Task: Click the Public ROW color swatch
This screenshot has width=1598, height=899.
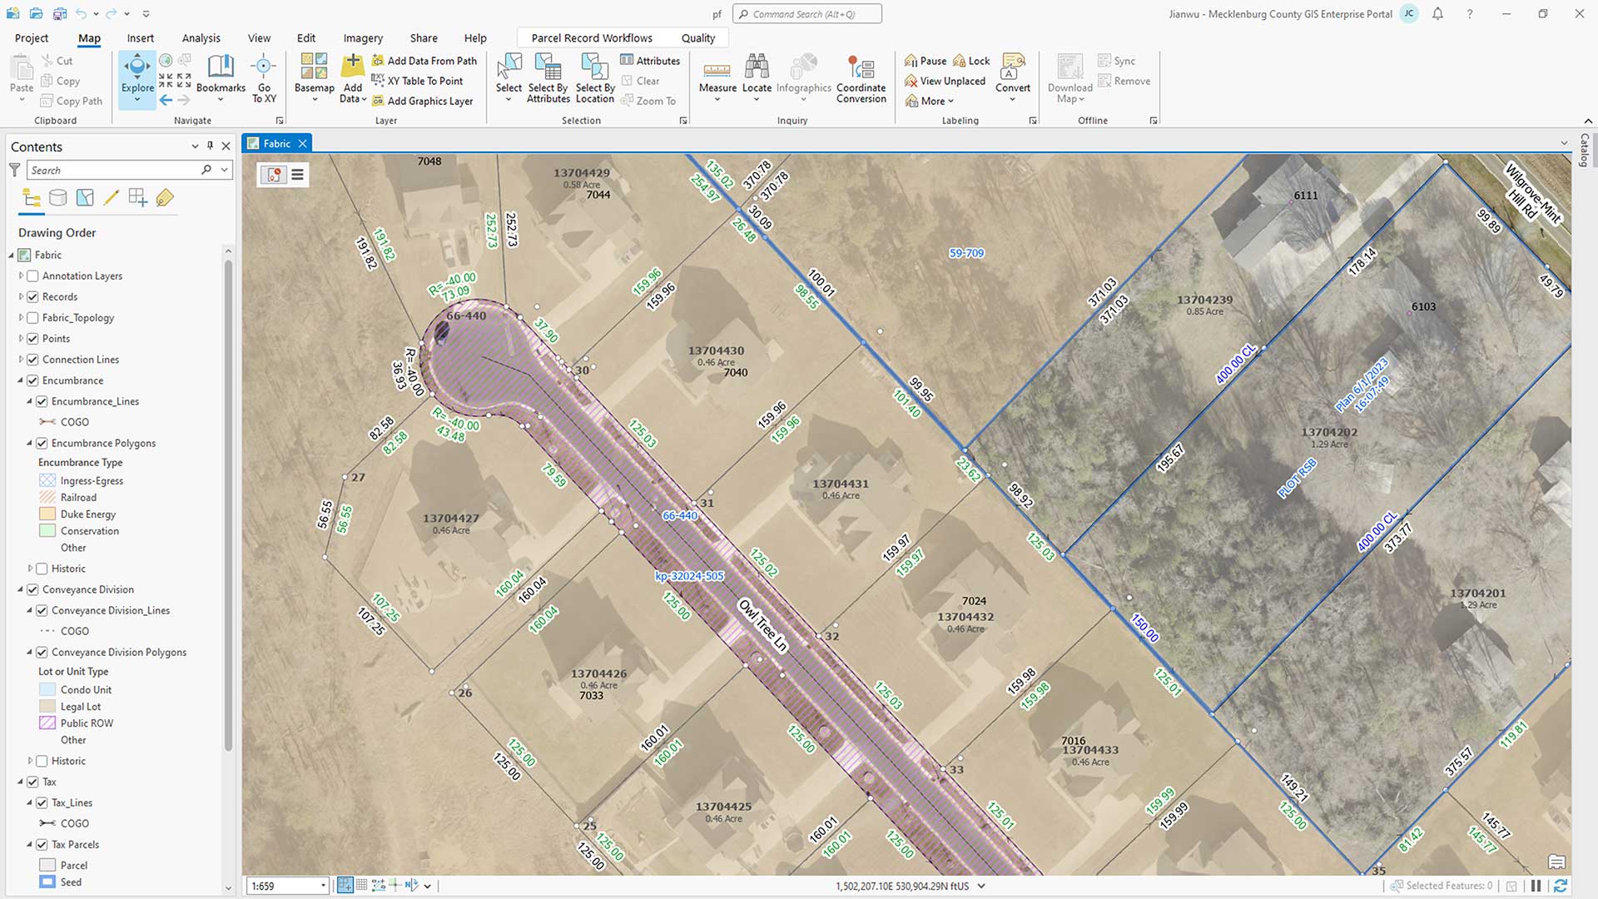Action: point(47,723)
